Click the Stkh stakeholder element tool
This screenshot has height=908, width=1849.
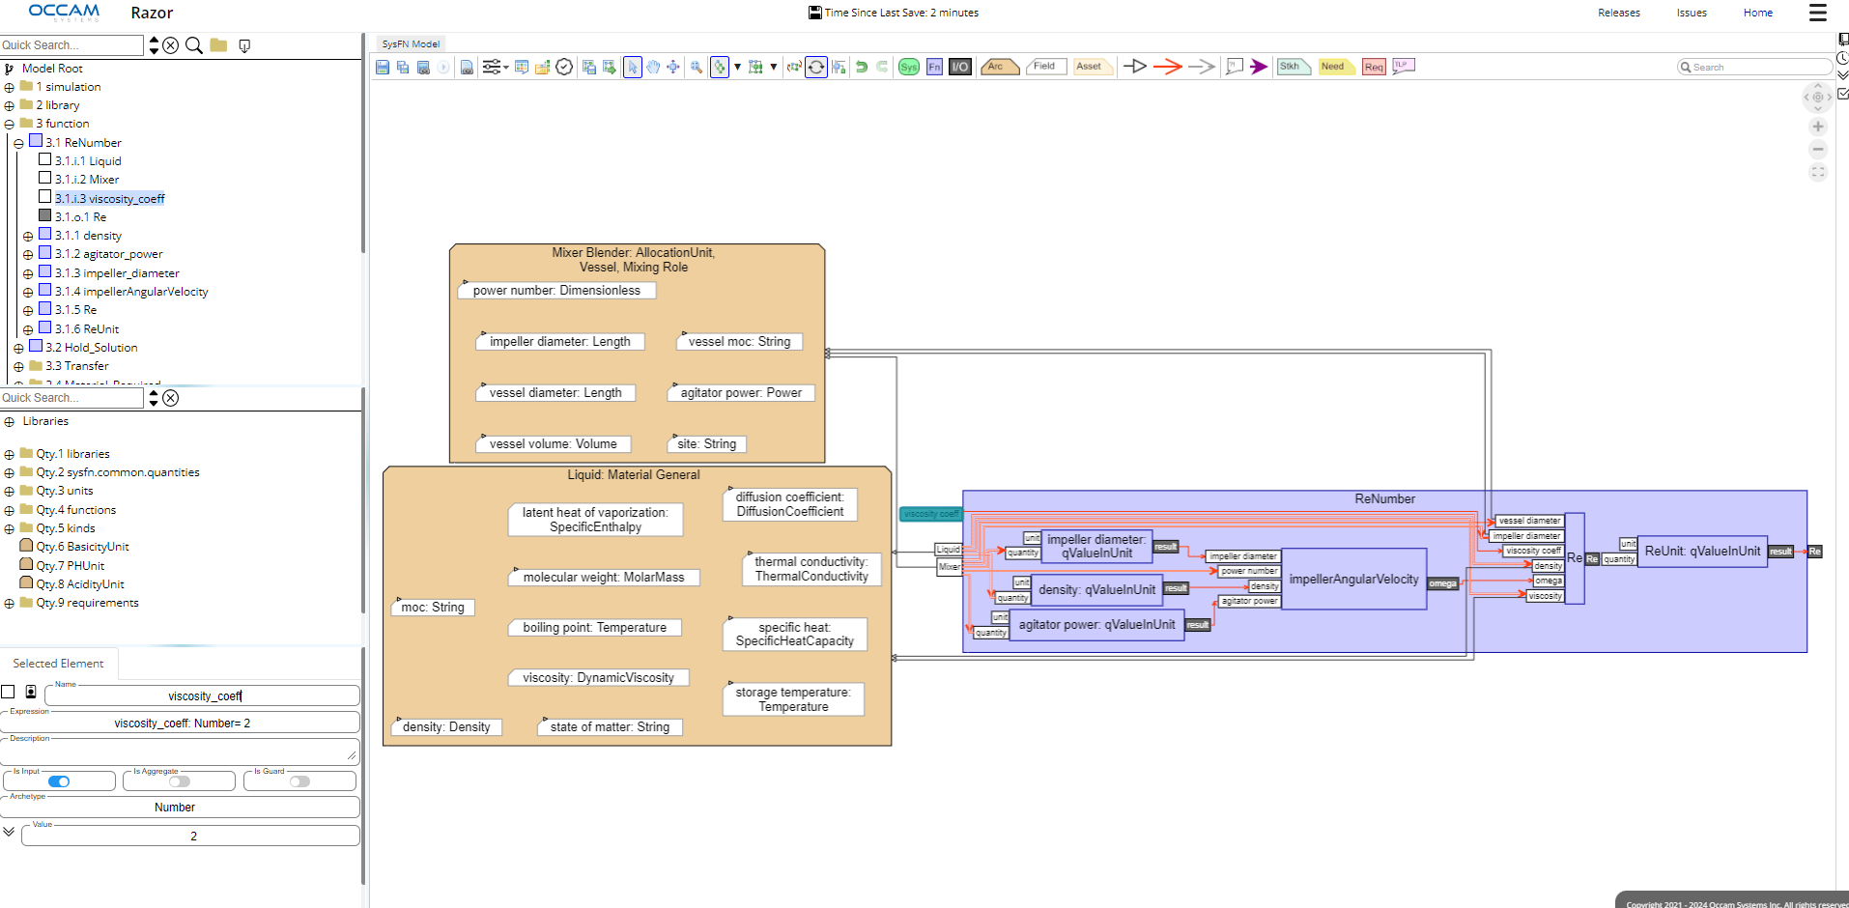[1292, 67]
